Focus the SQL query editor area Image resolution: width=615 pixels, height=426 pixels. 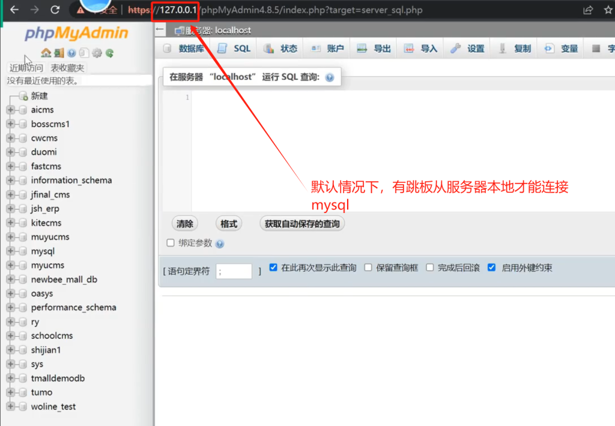[x=403, y=151]
